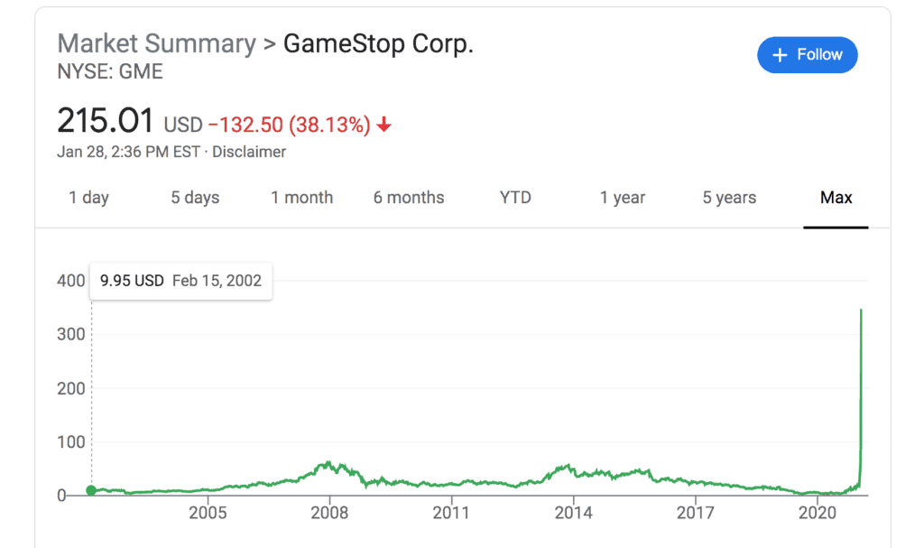Click the −132.50 (38.13%) change value
This screenshot has width=924, height=548.
289,125
